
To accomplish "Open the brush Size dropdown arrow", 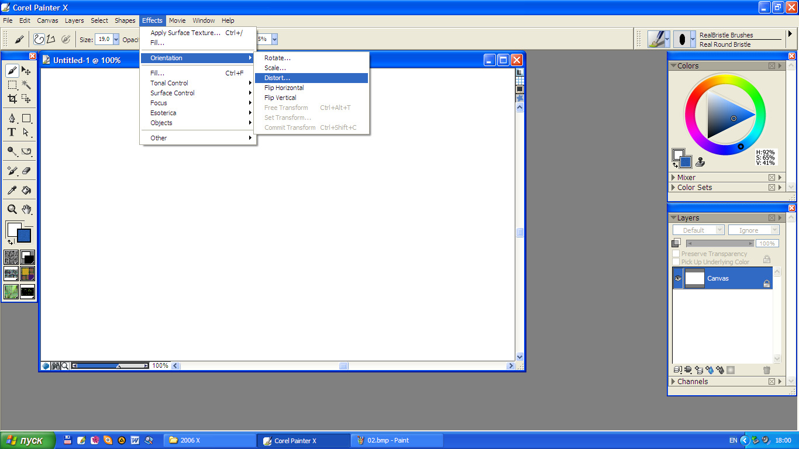I will 116,39.
